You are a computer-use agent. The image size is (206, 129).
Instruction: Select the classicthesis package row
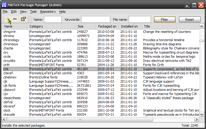click(100, 98)
